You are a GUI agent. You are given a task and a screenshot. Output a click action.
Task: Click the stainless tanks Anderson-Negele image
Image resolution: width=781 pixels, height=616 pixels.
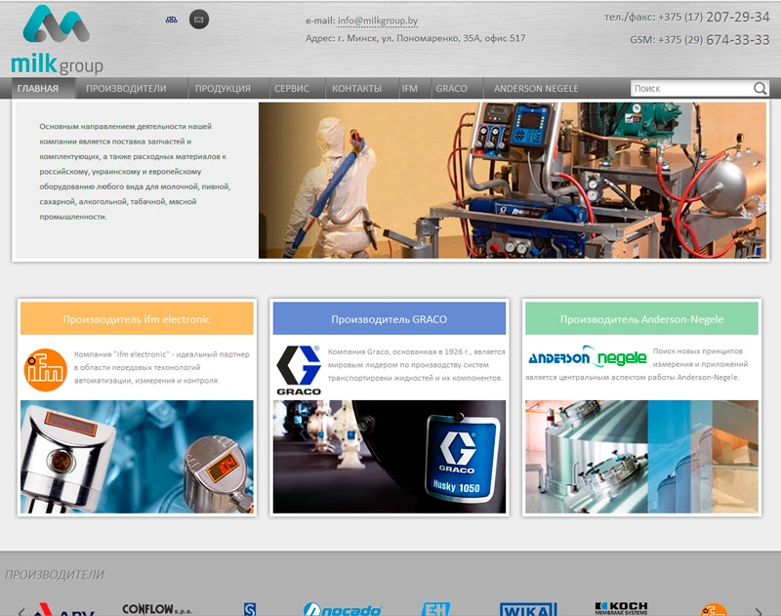641,457
